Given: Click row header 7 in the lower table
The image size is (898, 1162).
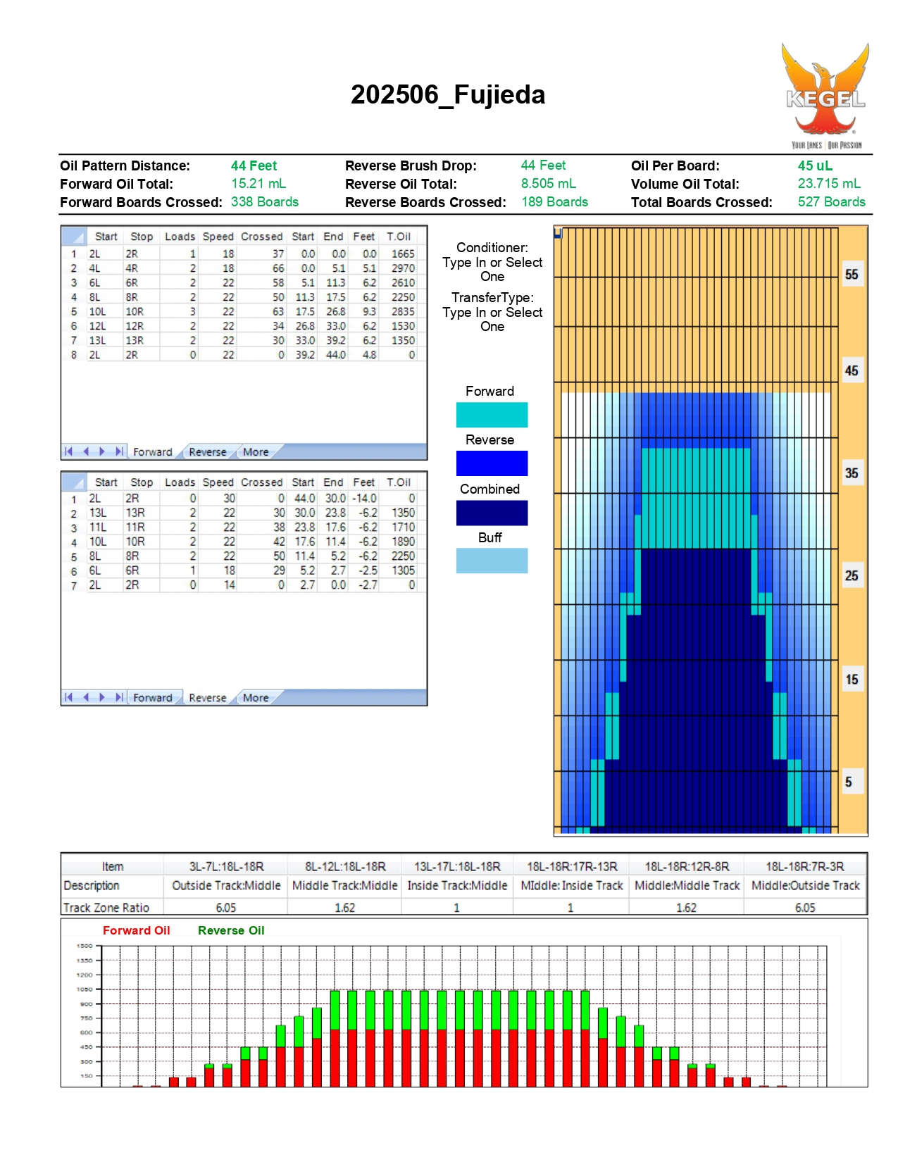Looking at the screenshot, I should [73, 585].
